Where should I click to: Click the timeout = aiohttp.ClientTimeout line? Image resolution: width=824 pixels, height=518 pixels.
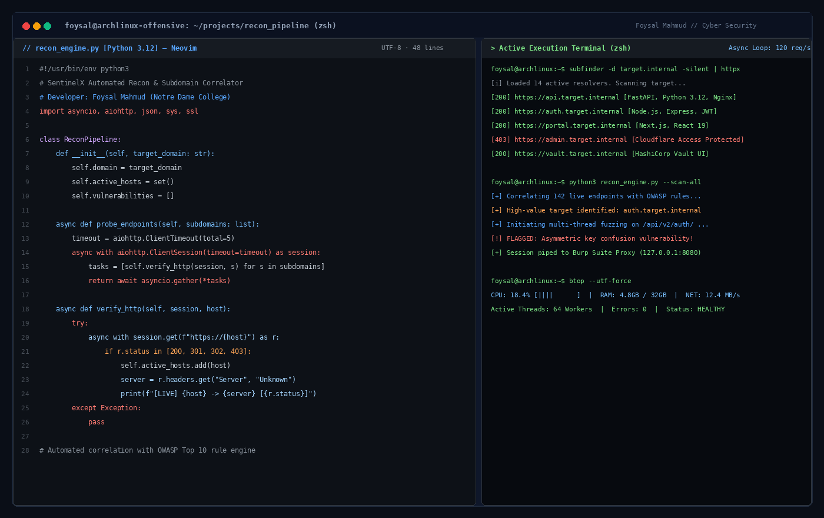click(x=153, y=238)
